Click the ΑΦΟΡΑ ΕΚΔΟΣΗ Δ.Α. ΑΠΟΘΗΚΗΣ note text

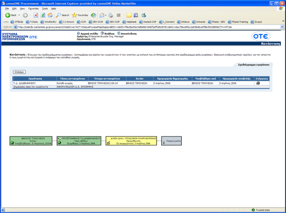(x=75, y=87)
